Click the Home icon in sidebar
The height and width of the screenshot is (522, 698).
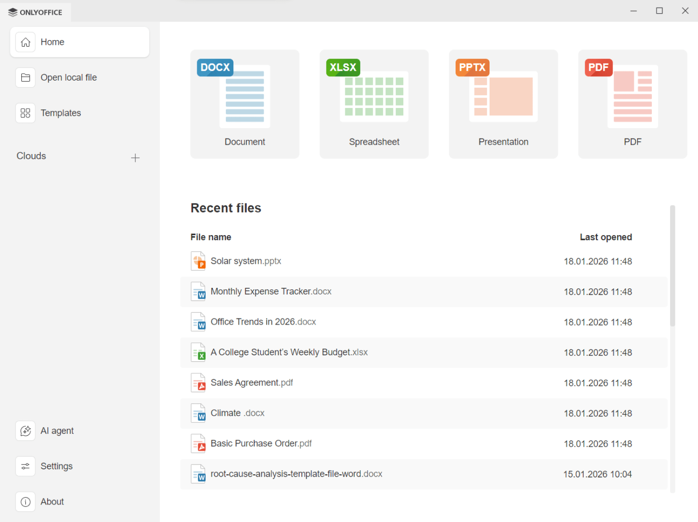[x=25, y=42]
